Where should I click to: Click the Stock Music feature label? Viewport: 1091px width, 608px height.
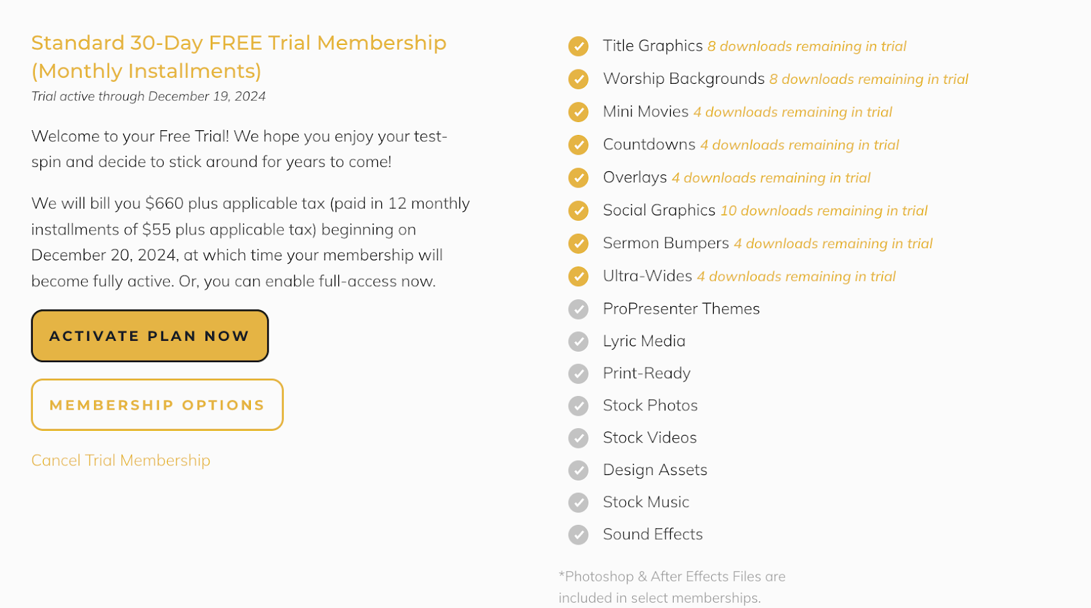pos(646,502)
